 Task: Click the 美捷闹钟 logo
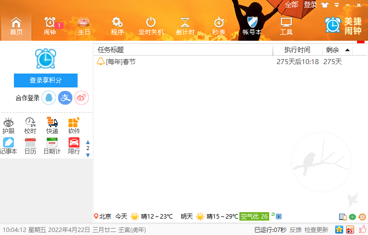[343, 26]
